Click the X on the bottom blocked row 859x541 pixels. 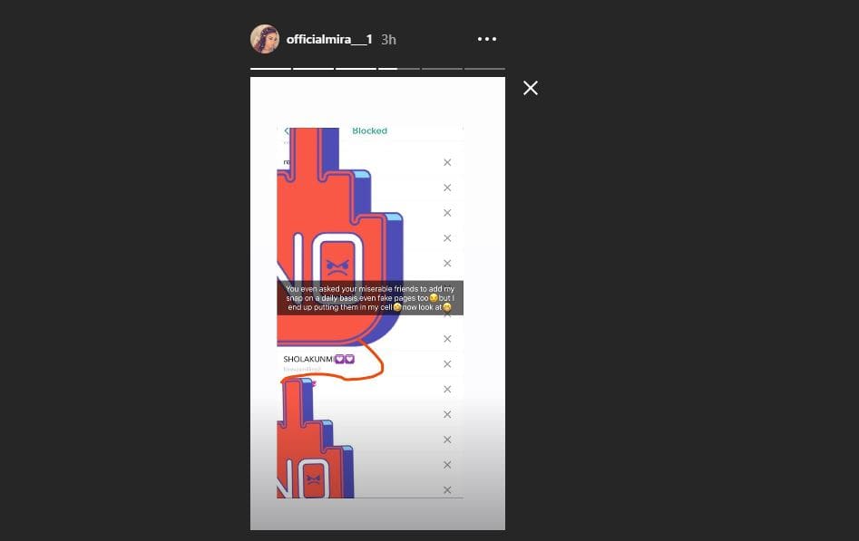(447, 490)
